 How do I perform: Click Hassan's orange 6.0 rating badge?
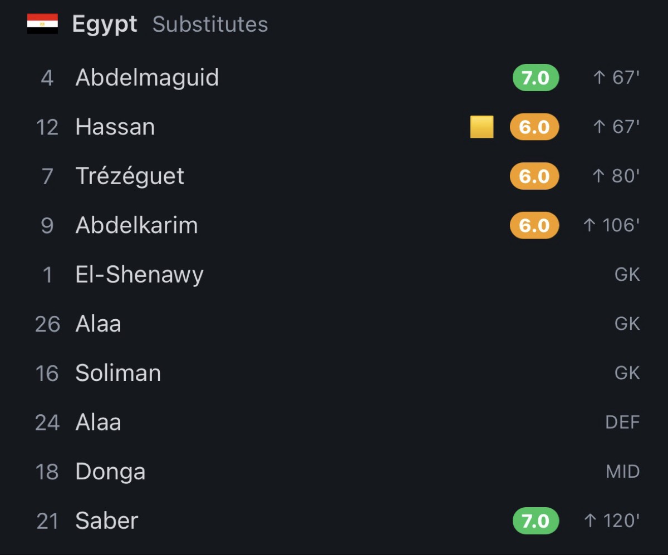[x=534, y=127]
